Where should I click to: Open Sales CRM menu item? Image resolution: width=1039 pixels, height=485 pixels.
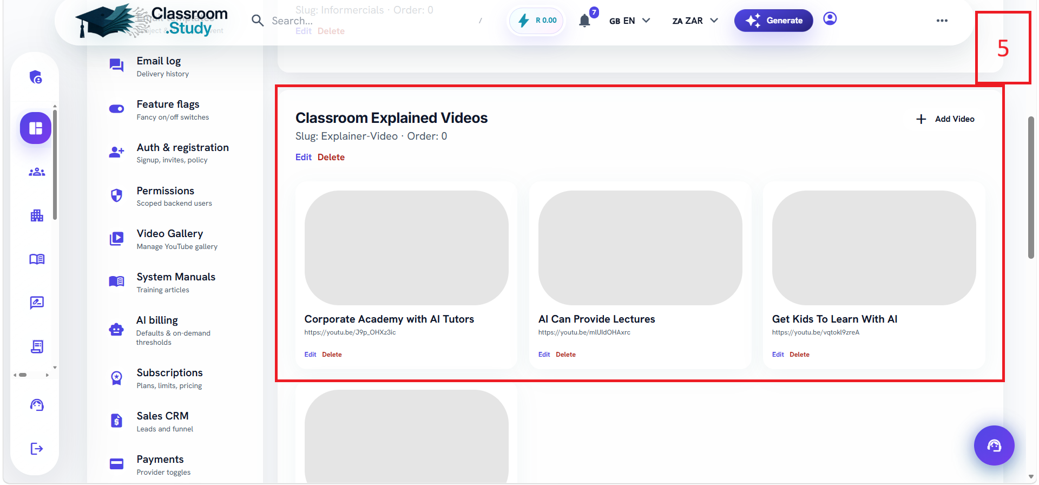coord(175,422)
